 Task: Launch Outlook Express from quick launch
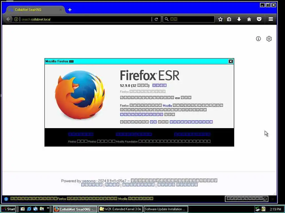pos(35,209)
